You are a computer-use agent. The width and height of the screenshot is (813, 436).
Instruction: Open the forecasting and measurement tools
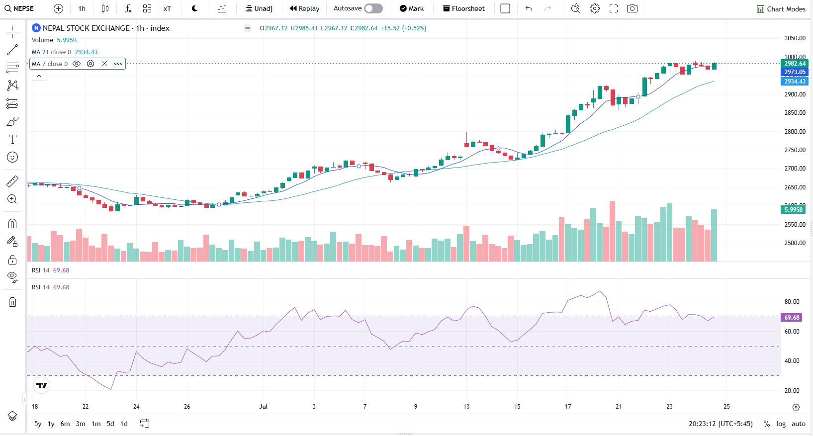(x=12, y=103)
